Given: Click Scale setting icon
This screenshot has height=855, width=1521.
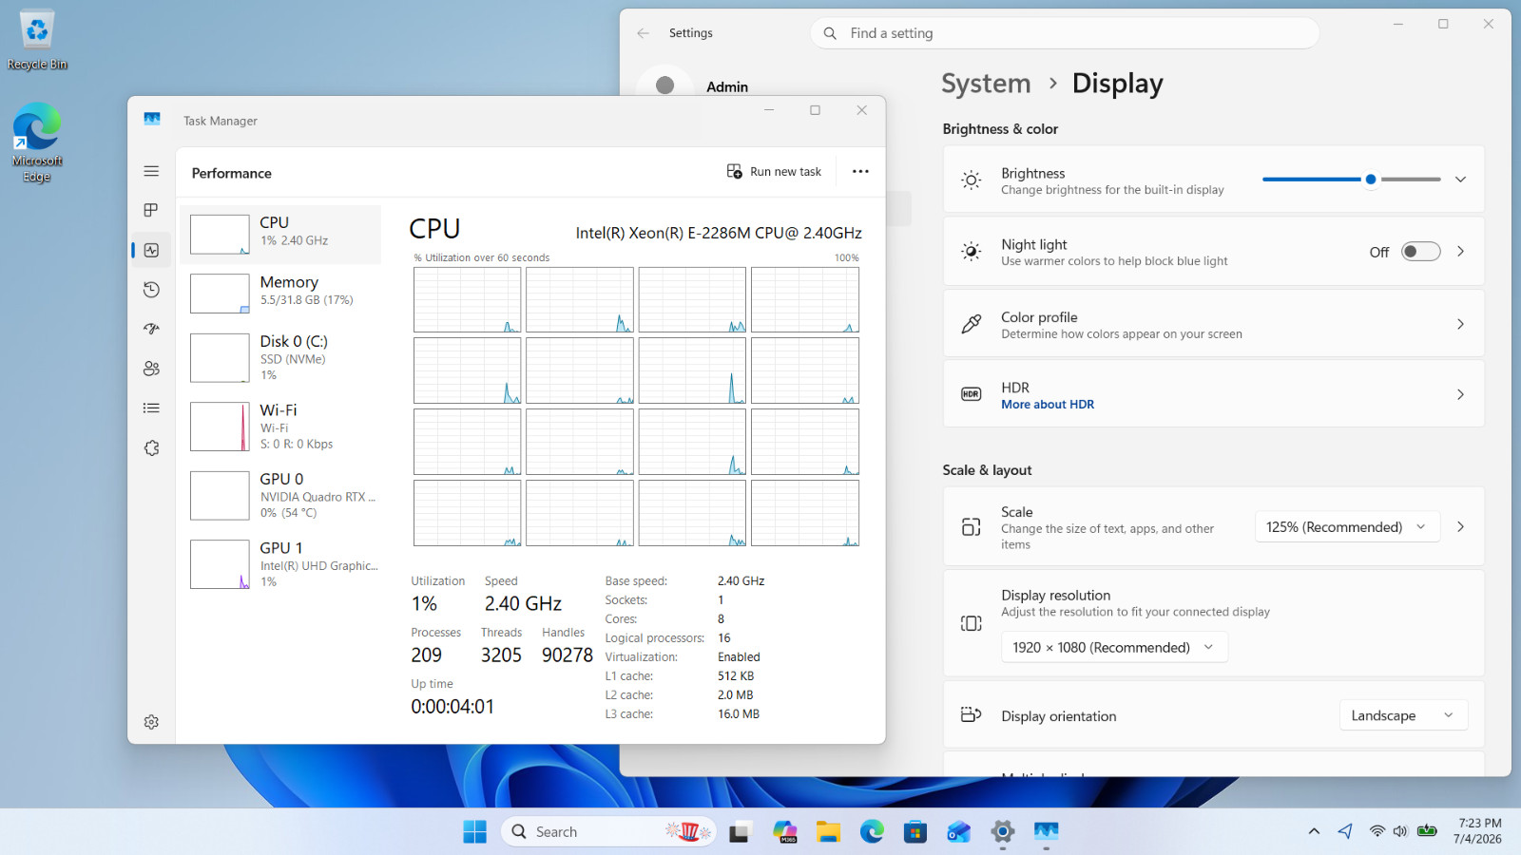Looking at the screenshot, I should [x=971, y=526].
